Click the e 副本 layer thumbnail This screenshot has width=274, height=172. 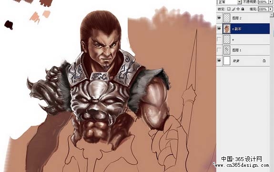pos(227,29)
